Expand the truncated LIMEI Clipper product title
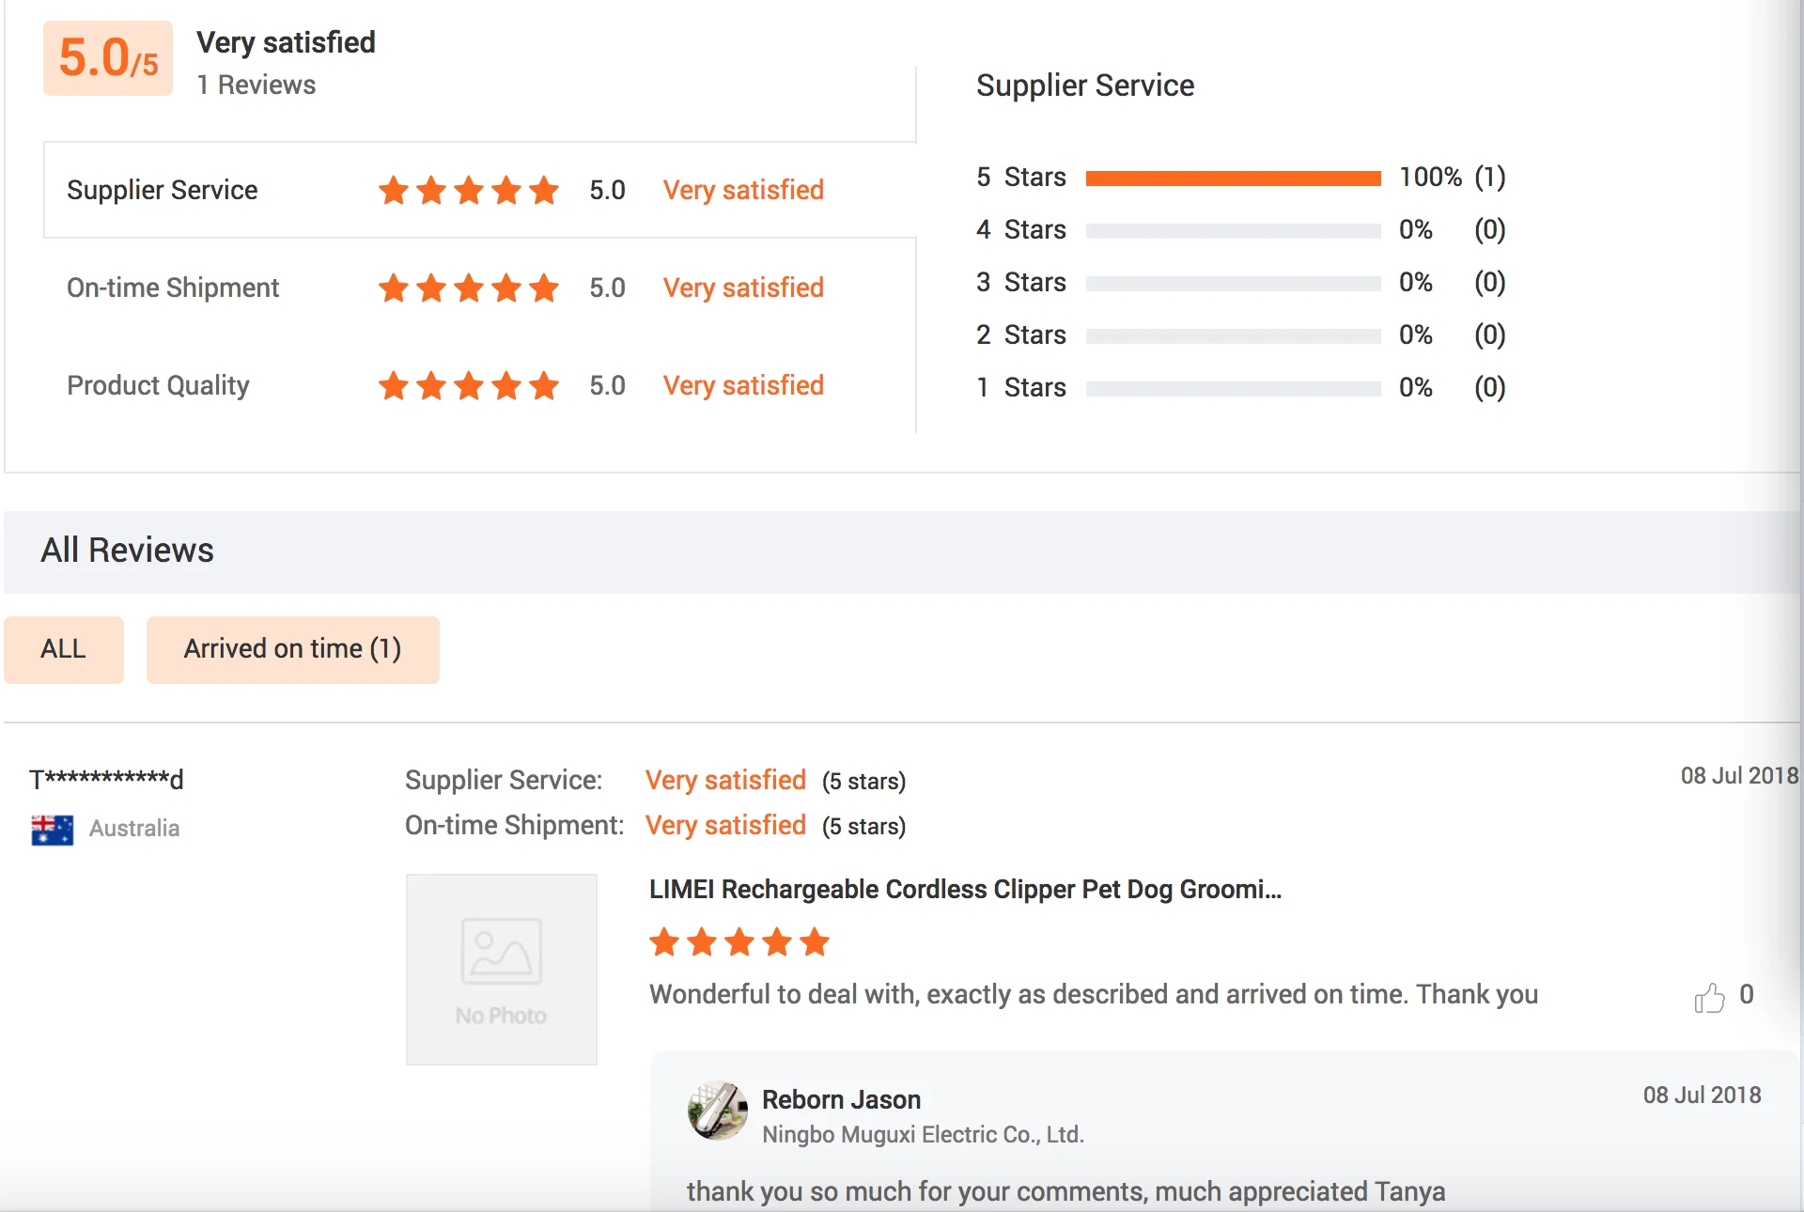 point(965,889)
